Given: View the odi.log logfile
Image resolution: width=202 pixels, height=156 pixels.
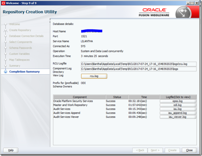Looking at the screenshot, I should pyautogui.click(x=178, y=105).
